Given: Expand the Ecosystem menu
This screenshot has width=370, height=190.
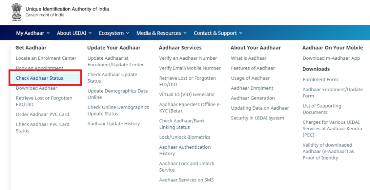Looking at the screenshot, I should 114,33.
